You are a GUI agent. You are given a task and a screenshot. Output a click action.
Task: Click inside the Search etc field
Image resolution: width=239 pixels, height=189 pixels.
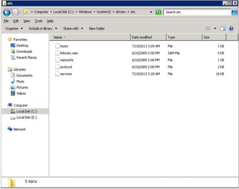coord(197,12)
